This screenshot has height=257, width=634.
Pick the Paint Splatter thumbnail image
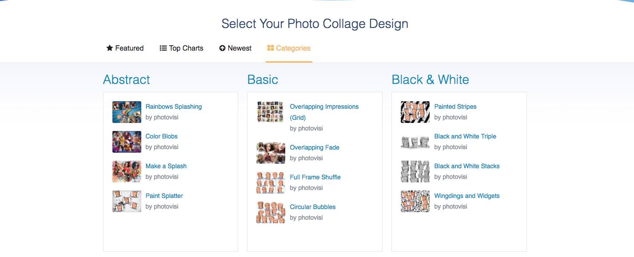click(127, 201)
